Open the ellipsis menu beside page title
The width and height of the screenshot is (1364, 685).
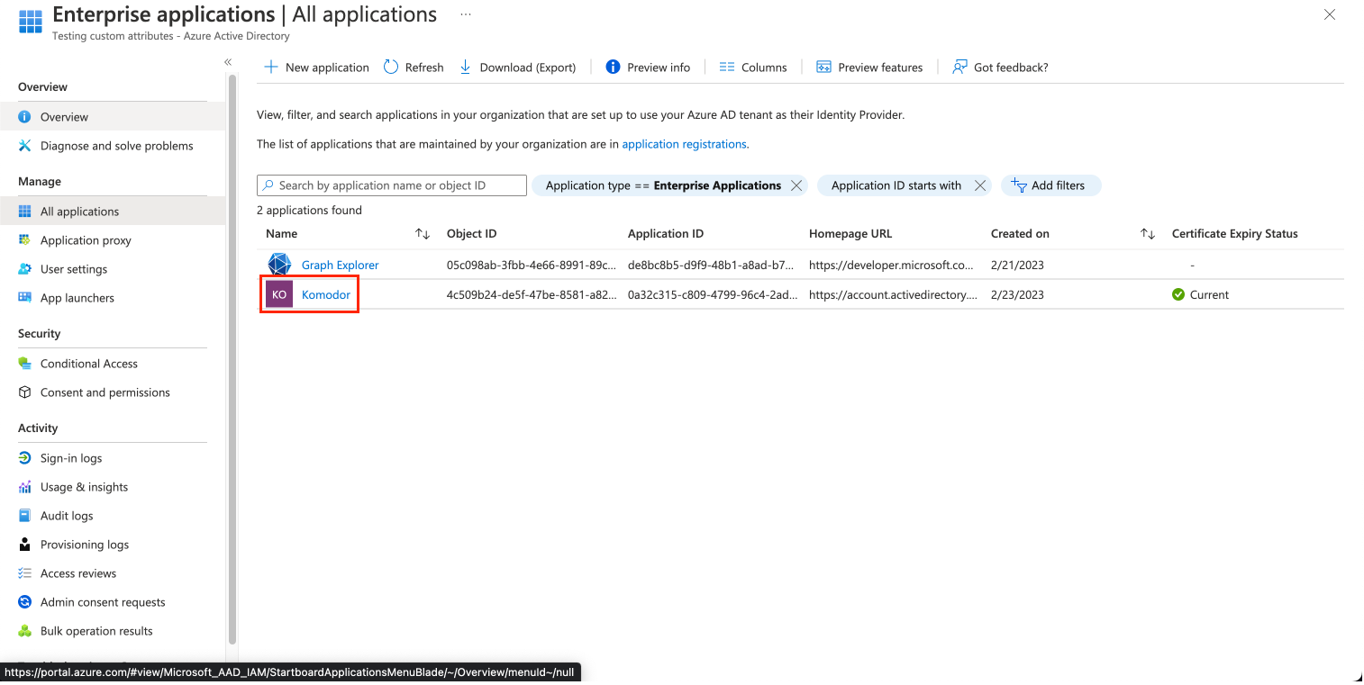click(x=466, y=14)
